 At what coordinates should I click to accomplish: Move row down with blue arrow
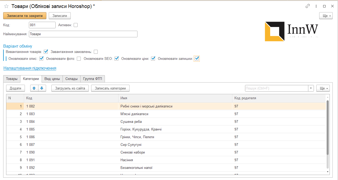point(42,88)
